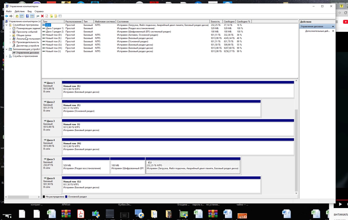Click the red X delete toolbar icon
Screen dimensions: 348x220
42,16
